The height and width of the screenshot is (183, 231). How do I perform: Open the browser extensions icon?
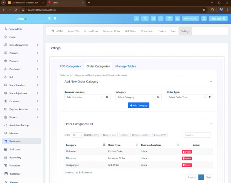tap(212, 10)
